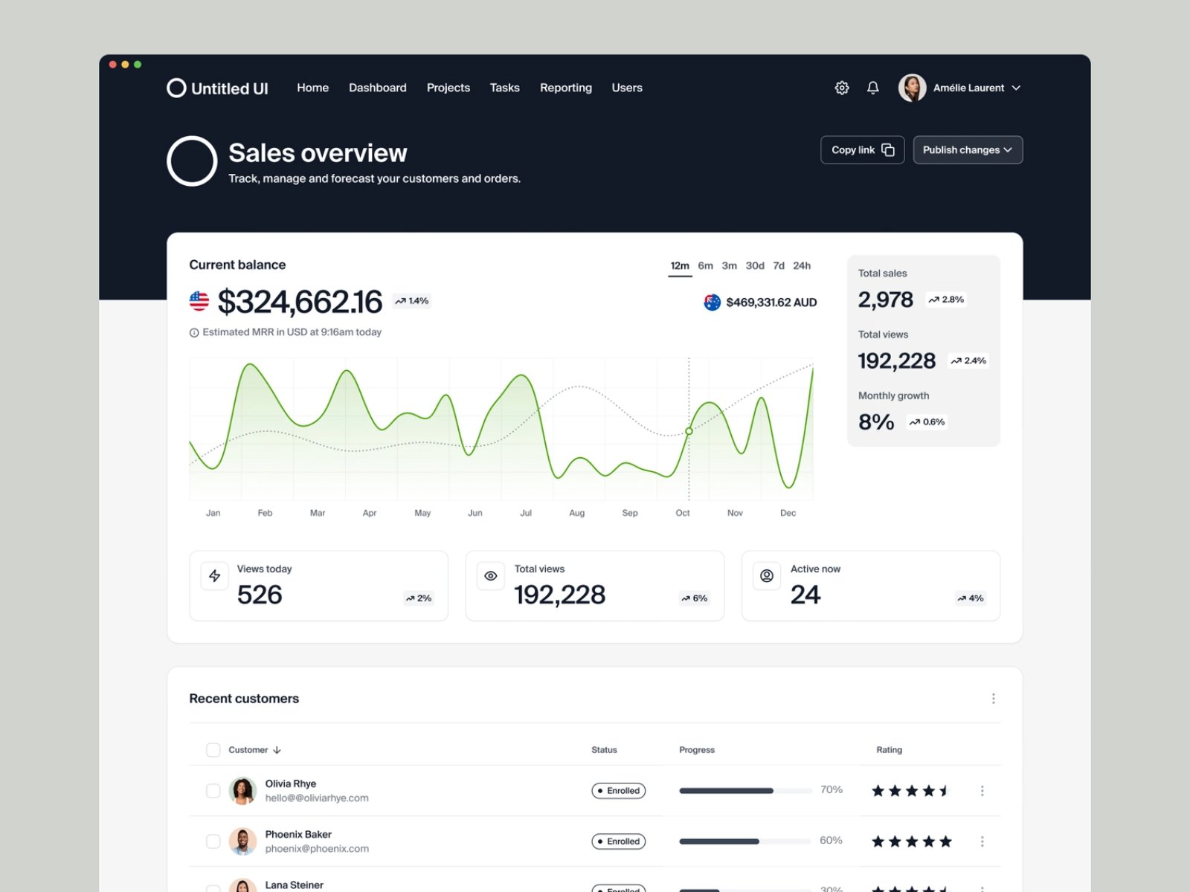Open Phoenix Baker's row actions menu

[x=982, y=841]
